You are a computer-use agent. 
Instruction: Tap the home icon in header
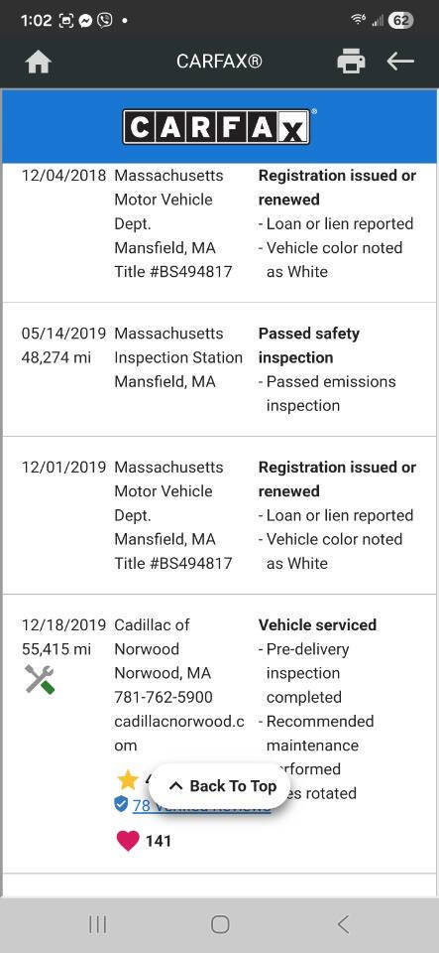39,62
